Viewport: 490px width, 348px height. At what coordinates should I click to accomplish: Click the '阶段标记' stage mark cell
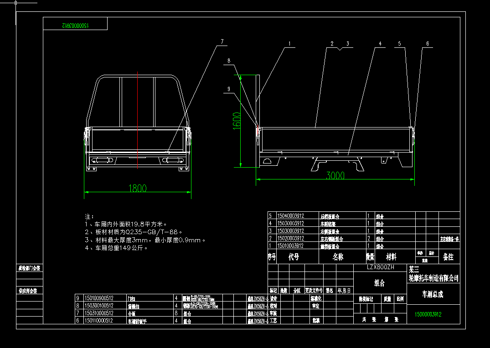[x=366, y=299]
